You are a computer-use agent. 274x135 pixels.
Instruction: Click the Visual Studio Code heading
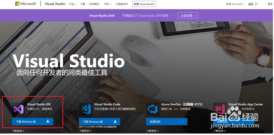point(107,104)
